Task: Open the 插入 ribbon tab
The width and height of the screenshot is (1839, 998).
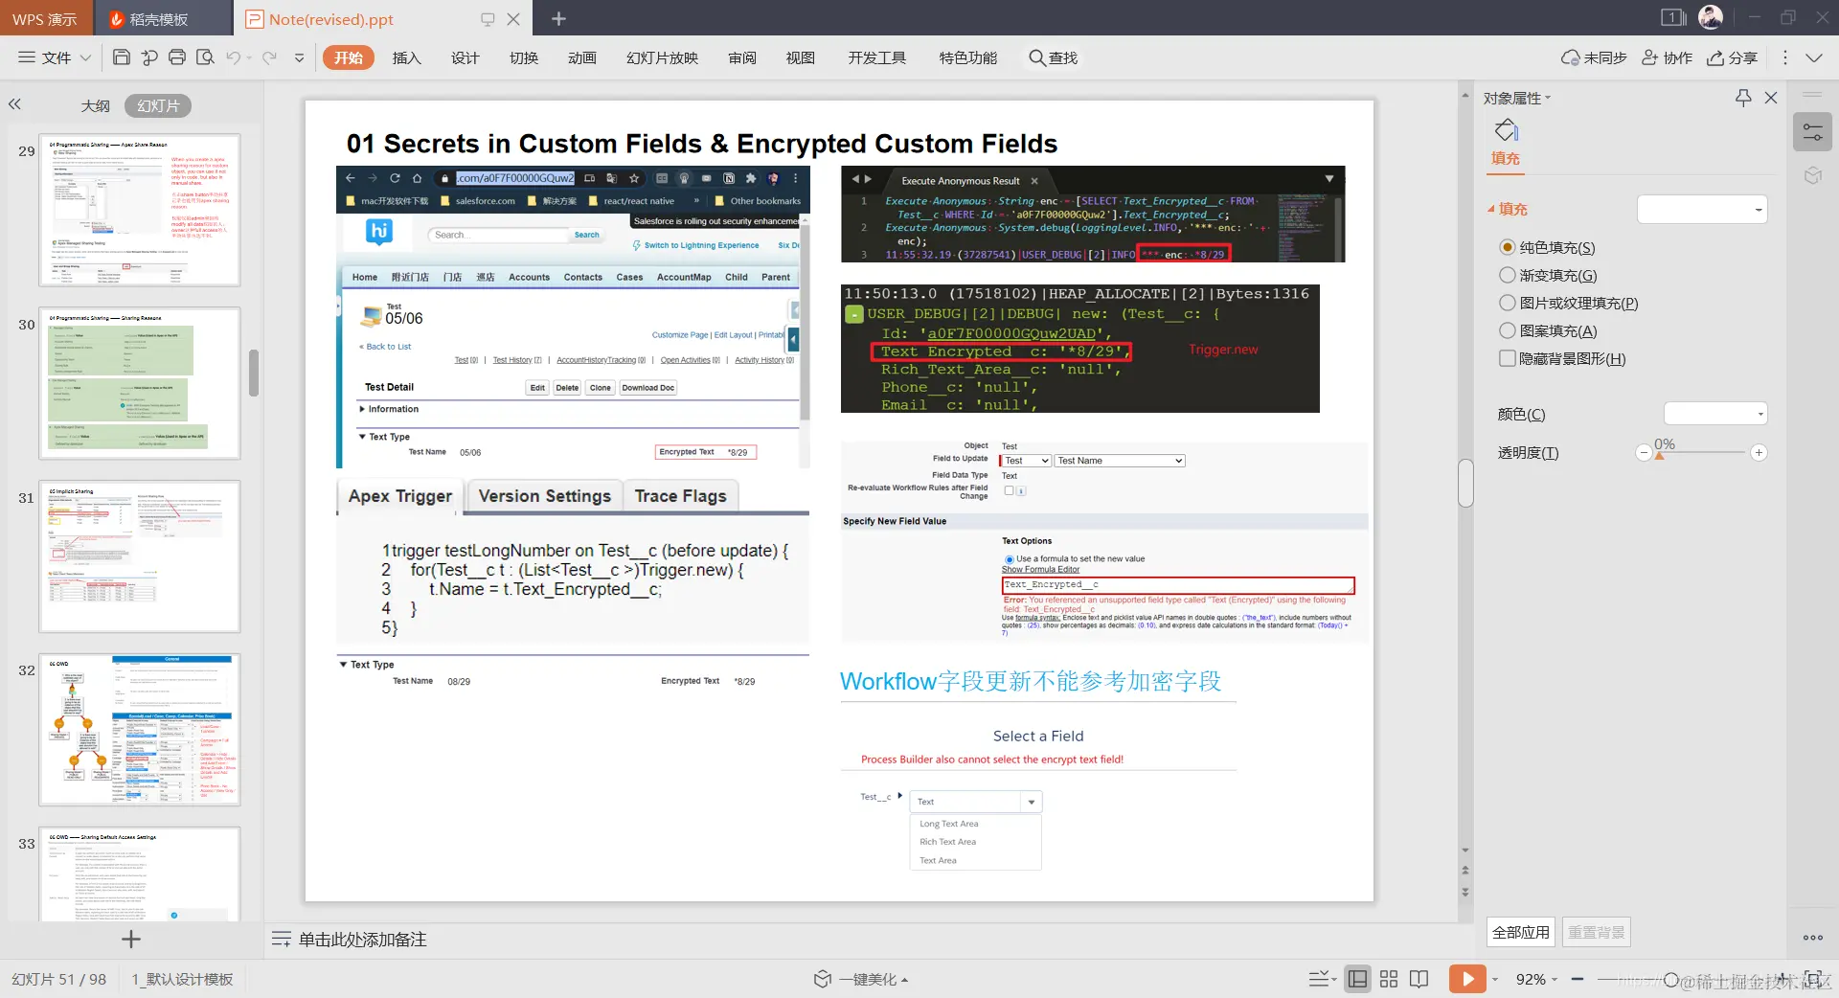Action: 407,57
